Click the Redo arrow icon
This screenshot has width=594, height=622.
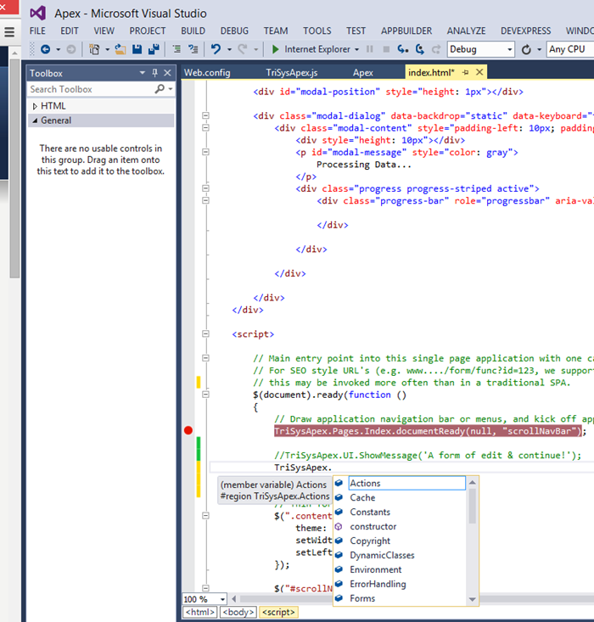pyautogui.click(x=243, y=49)
